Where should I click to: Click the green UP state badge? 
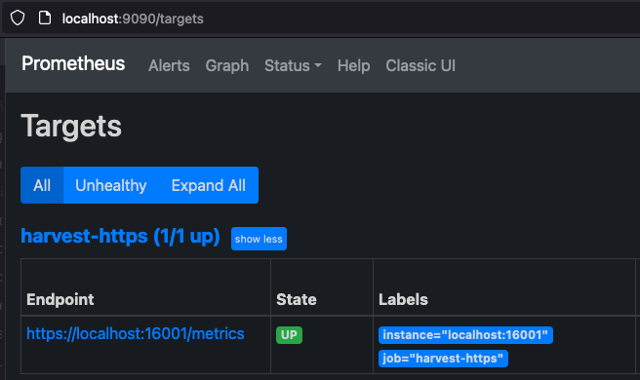[x=290, y=335]
